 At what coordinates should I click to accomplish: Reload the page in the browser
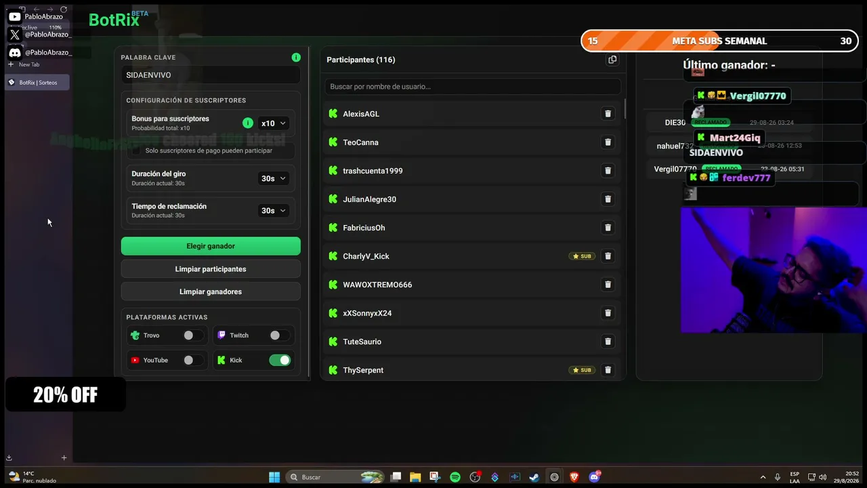(64, 9)
